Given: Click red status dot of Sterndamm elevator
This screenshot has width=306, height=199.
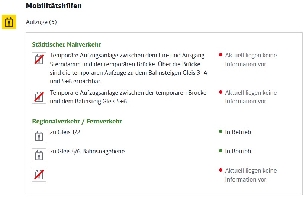Looking at the screenshot, I should pyautogui.click(x=221, y=55).
